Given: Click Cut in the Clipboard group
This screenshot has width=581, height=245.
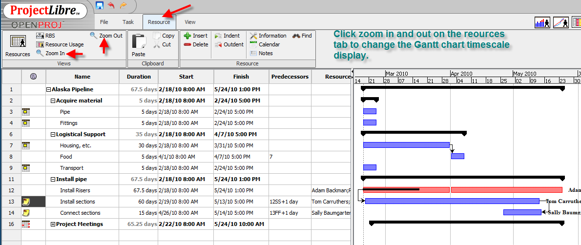Looking at the screenshot, I should pyautogui.click(x=162, y=44).
